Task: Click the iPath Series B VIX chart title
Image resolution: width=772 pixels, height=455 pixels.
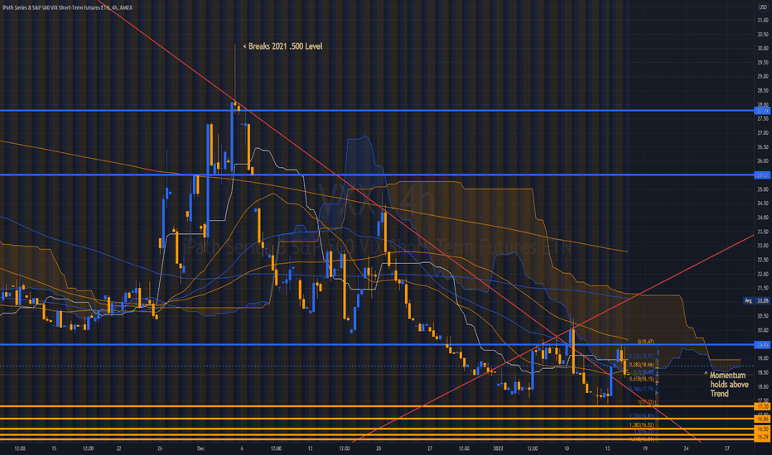Action: 67,7
